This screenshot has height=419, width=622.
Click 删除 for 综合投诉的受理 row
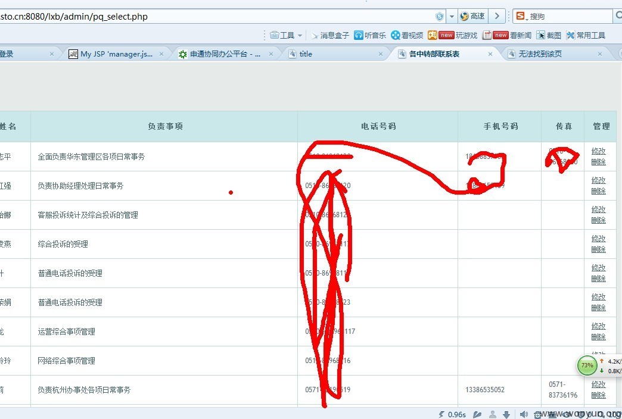(598, 249)
